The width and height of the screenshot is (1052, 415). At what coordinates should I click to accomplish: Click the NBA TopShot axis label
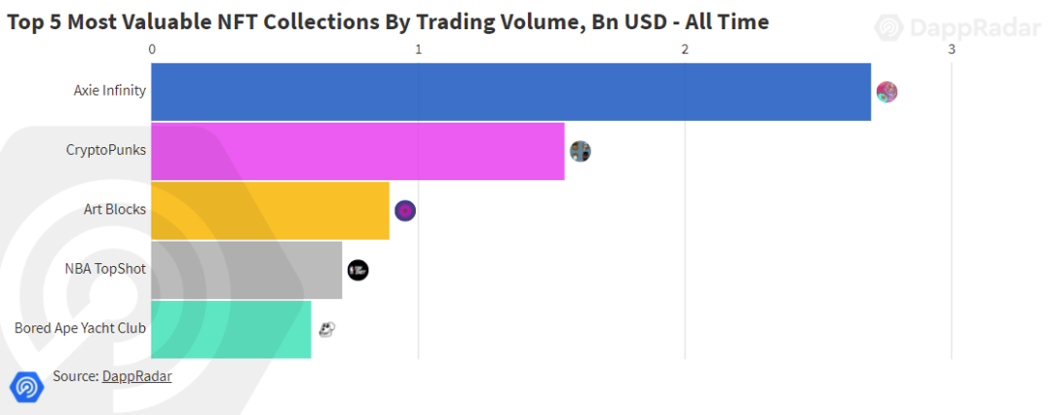(105, 269)
